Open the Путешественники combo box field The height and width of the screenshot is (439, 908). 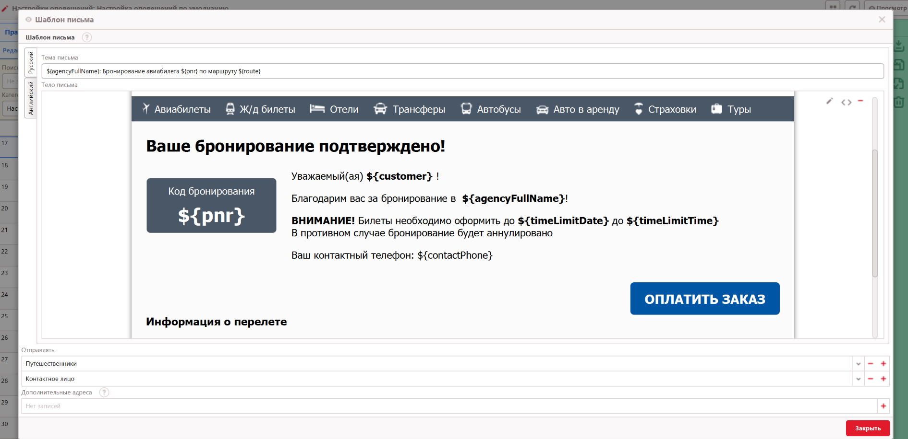[x=432, y=364]
